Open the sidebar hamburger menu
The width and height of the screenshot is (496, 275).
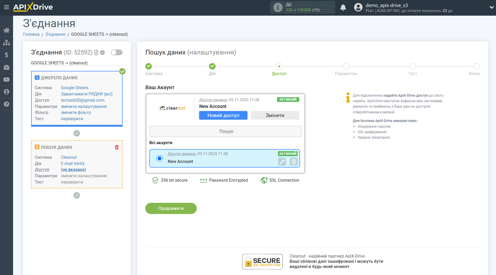tap(7, 8)
